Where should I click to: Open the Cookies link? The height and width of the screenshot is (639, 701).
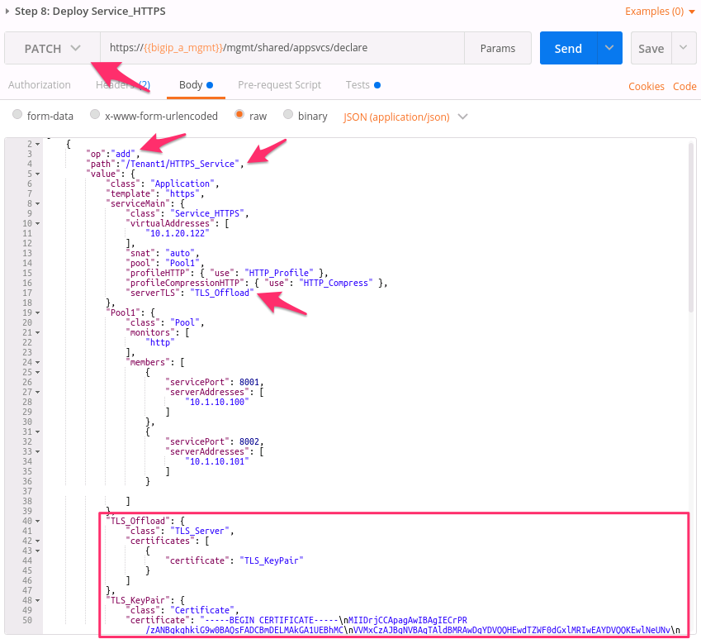click(x=646, y=86)
